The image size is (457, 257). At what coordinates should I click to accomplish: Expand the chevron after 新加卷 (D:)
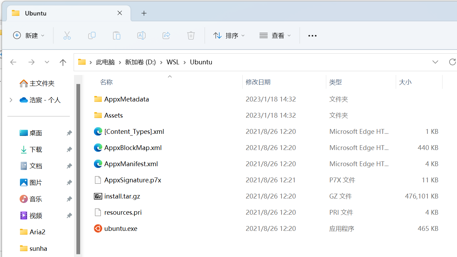pyautogui.click(x=161, y=62)
